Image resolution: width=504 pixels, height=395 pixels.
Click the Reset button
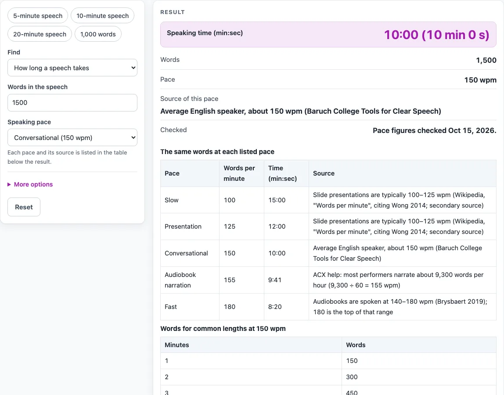[24, 207]
